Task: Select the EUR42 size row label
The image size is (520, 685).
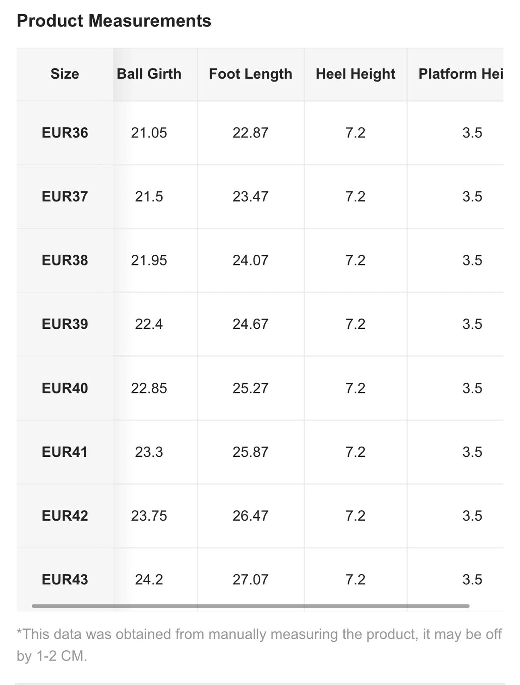Action: [65, 515]
